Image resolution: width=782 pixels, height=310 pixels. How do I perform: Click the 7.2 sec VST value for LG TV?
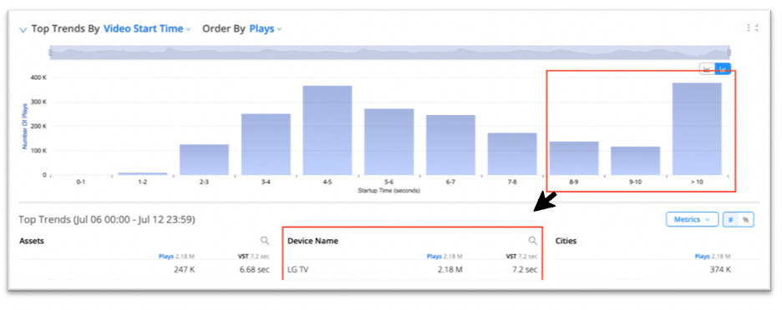coord(524,270)
